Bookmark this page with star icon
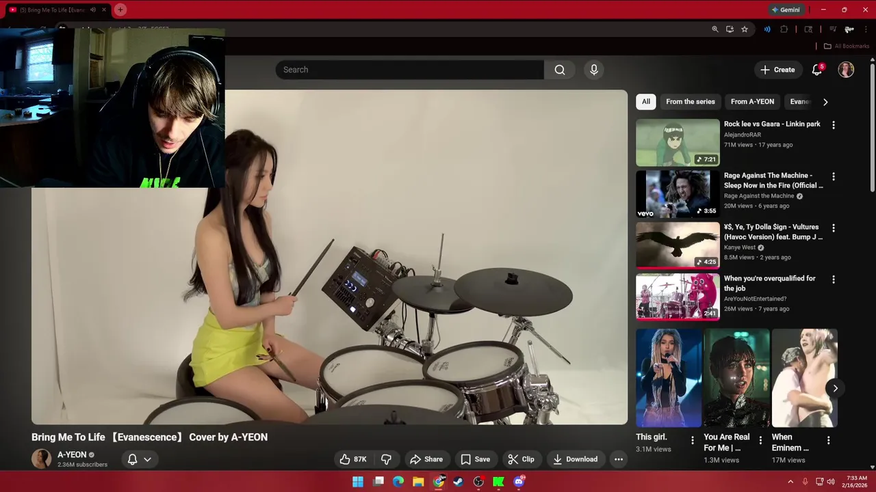Viewport: 876px width, 492px height. coord(745,29)
